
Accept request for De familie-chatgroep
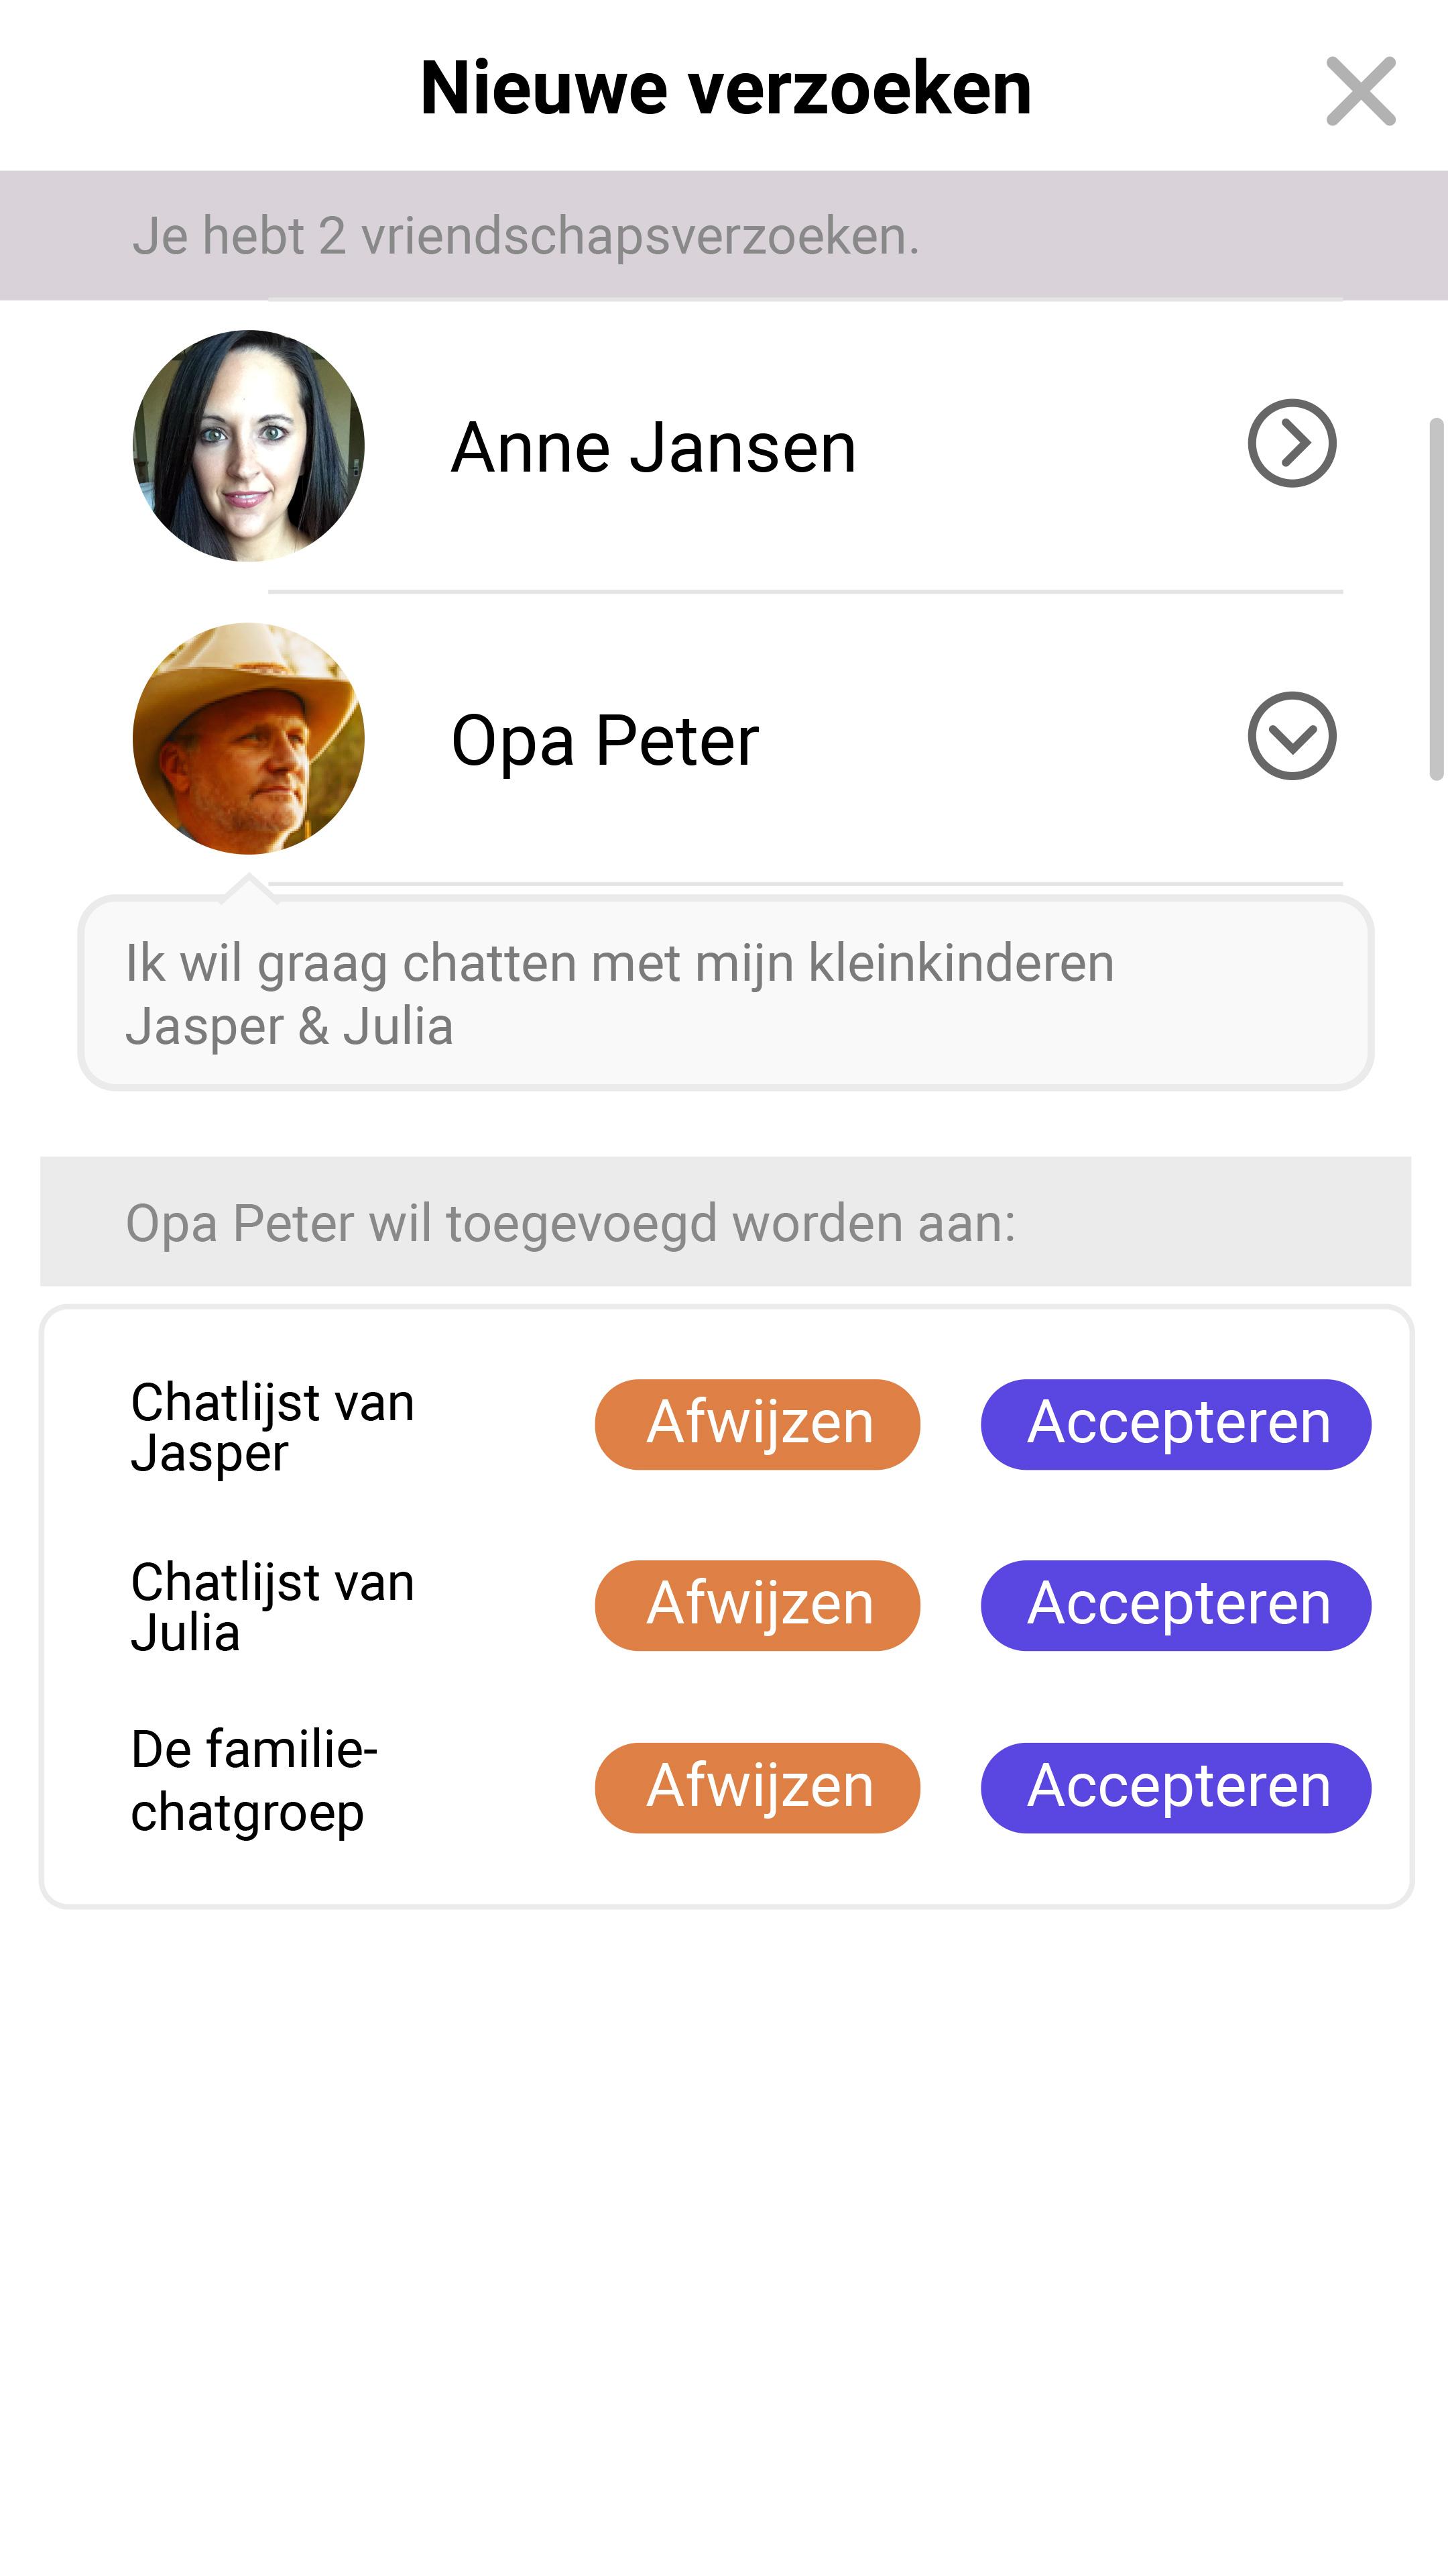pos(1175,1787)
